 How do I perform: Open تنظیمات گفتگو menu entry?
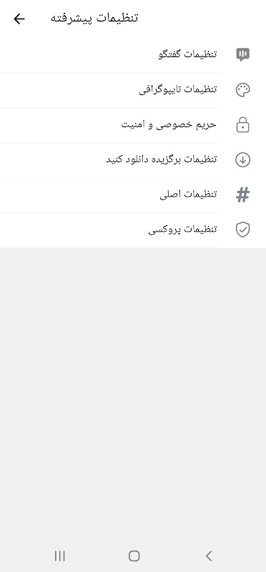133,55
